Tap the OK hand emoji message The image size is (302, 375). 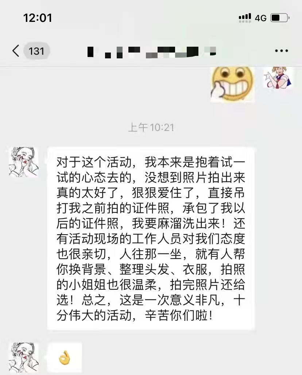64,357
